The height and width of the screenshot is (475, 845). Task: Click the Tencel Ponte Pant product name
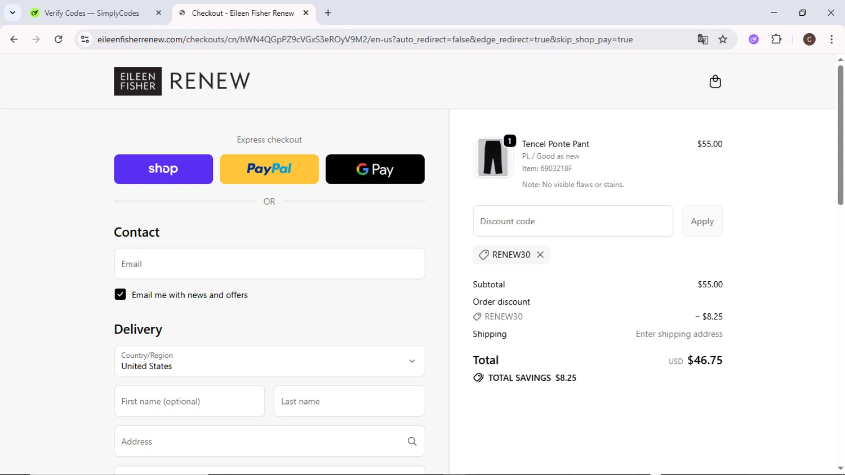coord(555,144)
